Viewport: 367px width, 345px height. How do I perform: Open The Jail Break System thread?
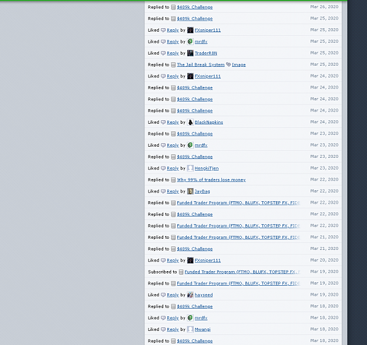point(201,65)
